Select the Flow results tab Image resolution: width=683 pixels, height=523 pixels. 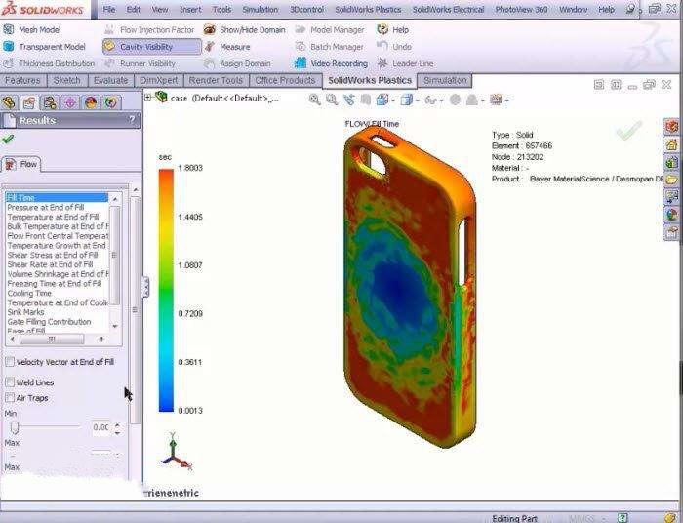(21, 164)
